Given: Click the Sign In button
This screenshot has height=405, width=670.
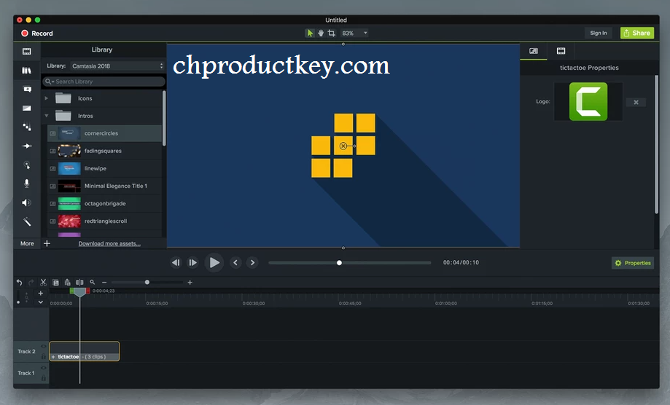Looking at the screenshot, I should pyautogui.click(x=599, y=33).
